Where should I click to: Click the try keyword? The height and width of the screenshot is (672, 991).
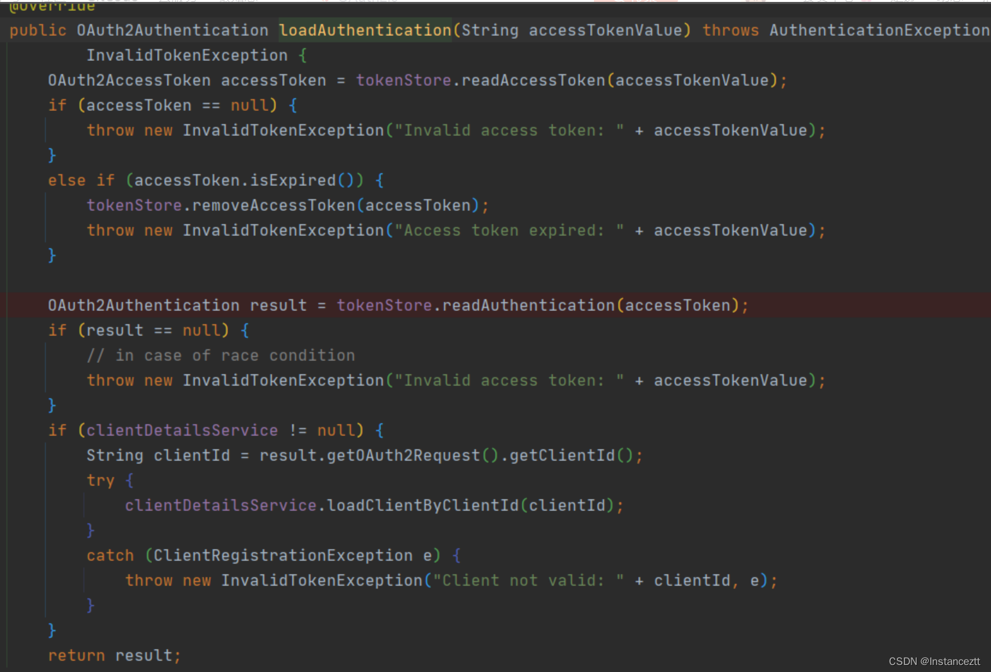tap(101, 480)
